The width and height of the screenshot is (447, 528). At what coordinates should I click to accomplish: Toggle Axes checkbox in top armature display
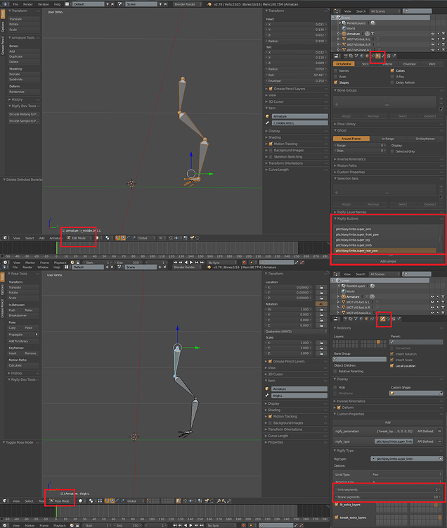pyautogui.click(x=335, y=77)
